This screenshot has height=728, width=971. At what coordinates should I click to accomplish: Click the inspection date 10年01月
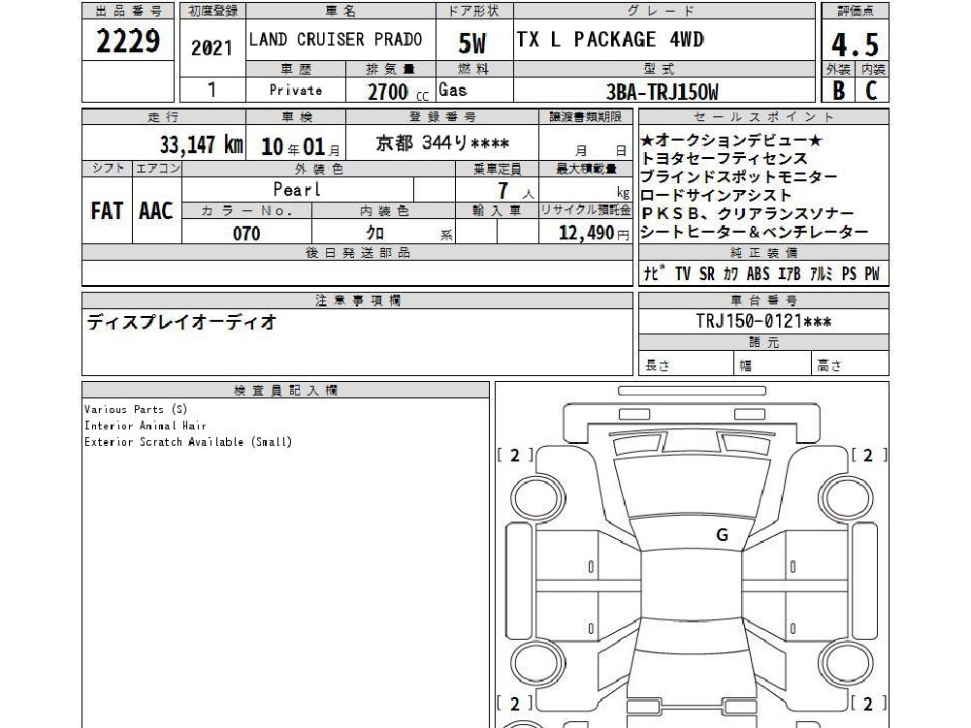301,147
